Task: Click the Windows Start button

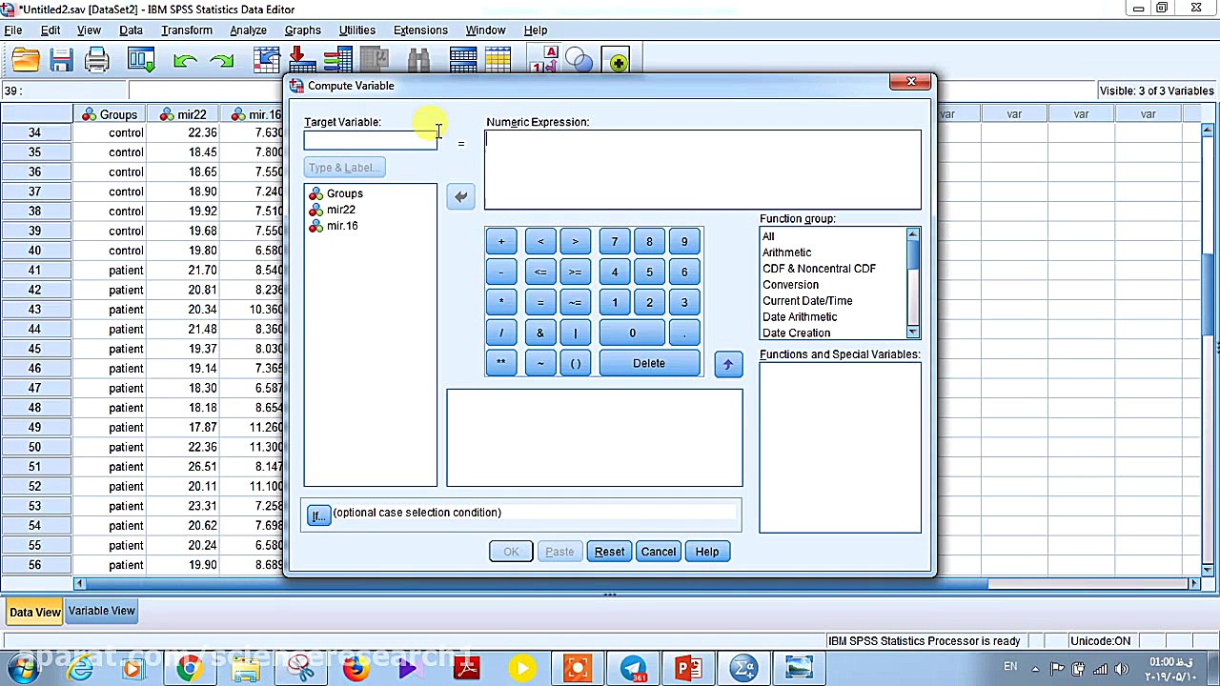Action: 21,669
